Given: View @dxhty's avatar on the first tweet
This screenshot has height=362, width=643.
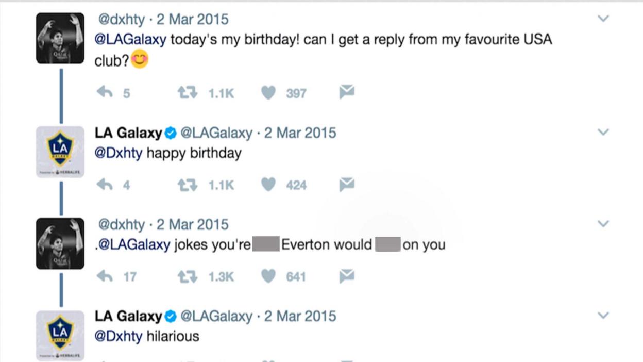Looking at the screenshot, I should point(60,39).
